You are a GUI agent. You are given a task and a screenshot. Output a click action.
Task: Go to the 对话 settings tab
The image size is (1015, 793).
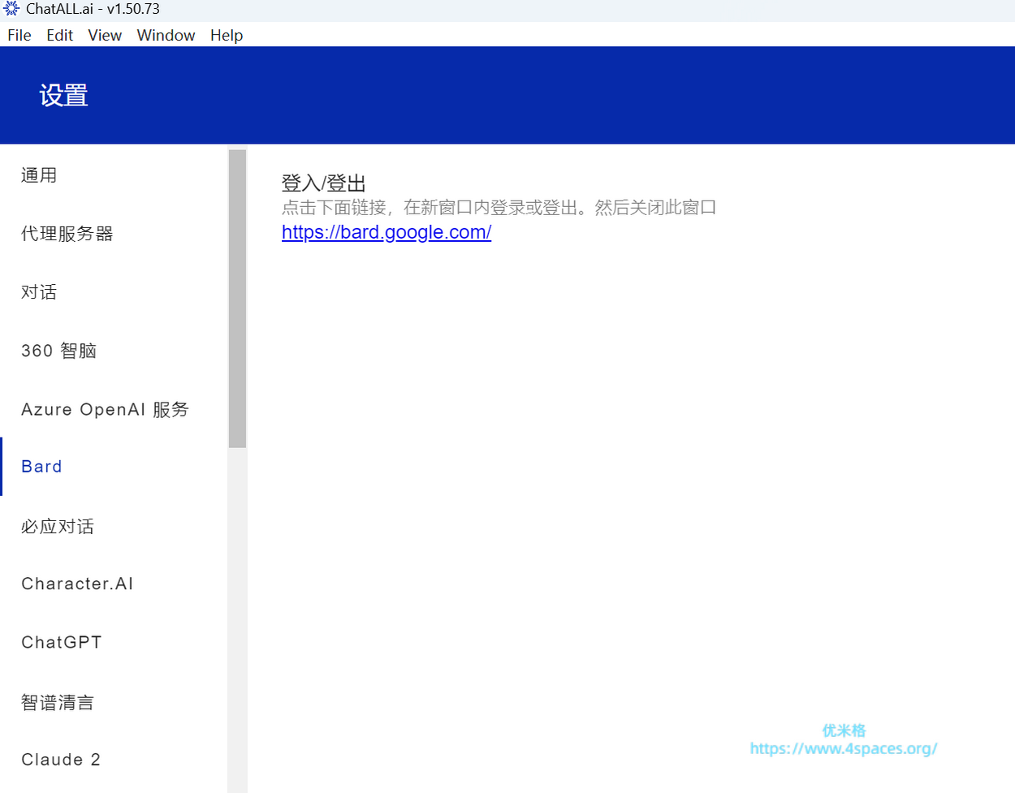pos(39,292)
